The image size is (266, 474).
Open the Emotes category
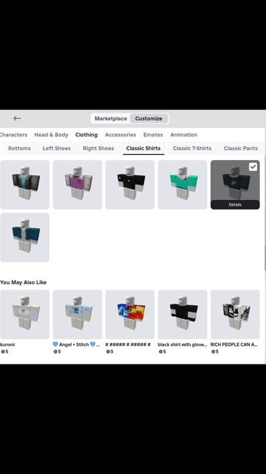[153, 135]
